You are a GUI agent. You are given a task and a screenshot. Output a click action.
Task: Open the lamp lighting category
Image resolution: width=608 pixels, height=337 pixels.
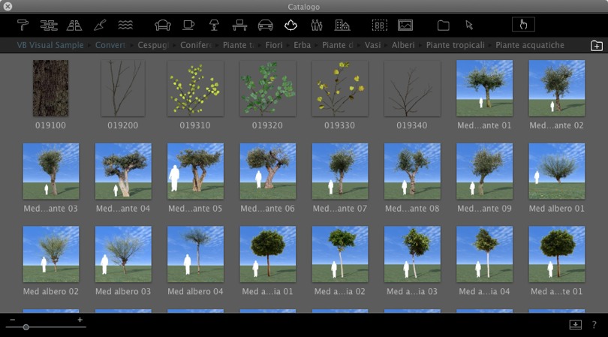click(214, 26)
